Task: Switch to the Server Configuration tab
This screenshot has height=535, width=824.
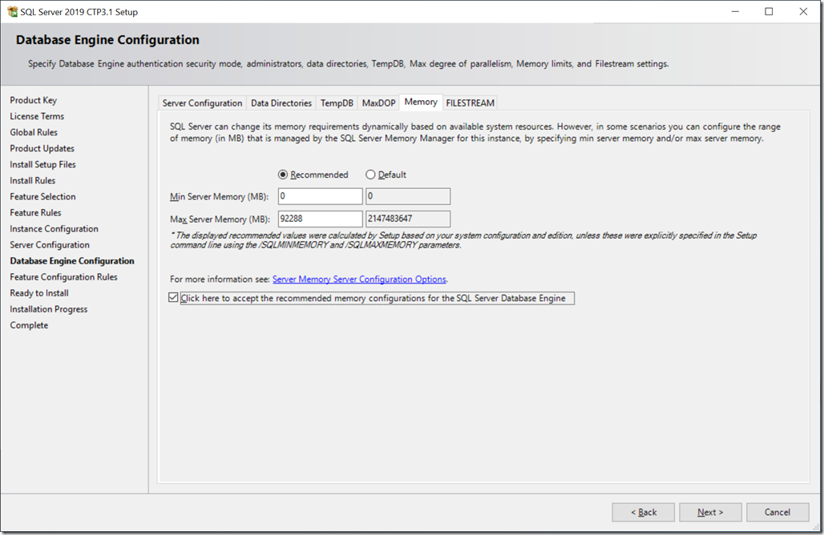Action: coord(202,103)
